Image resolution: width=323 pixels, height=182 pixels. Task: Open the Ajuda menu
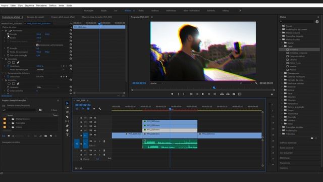point(69,6)
